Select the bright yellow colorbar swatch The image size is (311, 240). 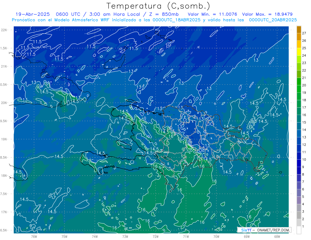click(299, 52)
